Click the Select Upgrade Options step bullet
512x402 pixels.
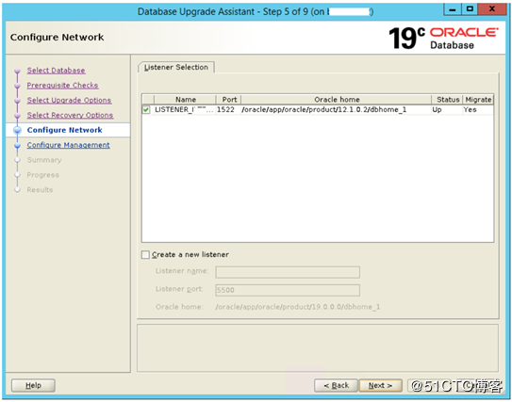point(18,101)
